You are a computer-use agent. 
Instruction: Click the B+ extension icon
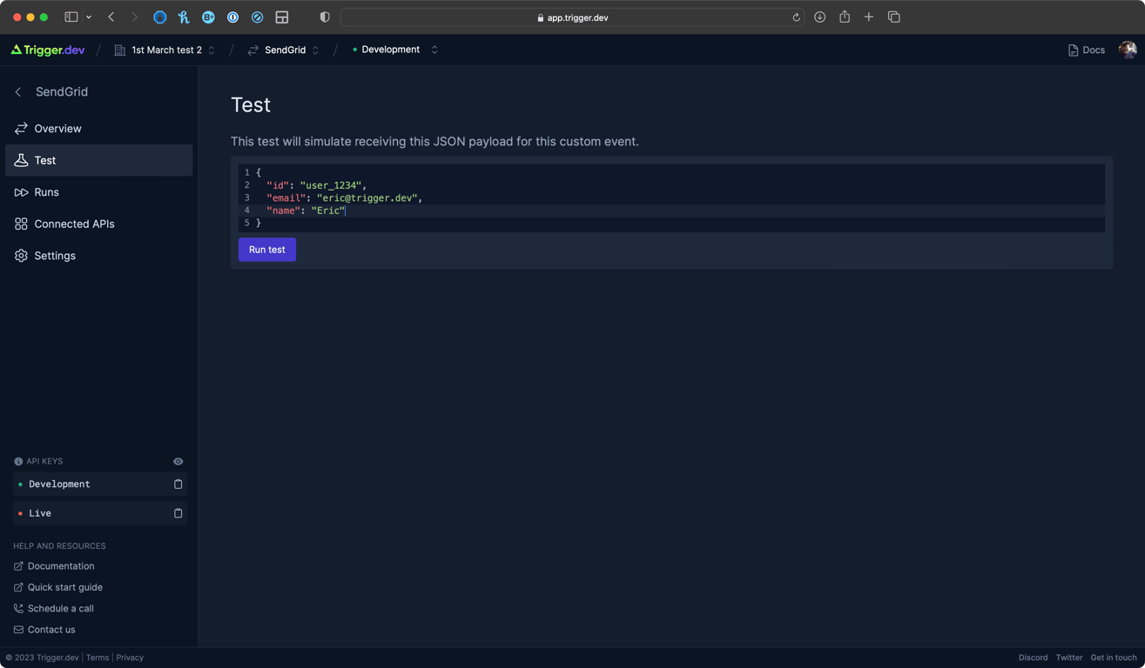tap(208, 17)
